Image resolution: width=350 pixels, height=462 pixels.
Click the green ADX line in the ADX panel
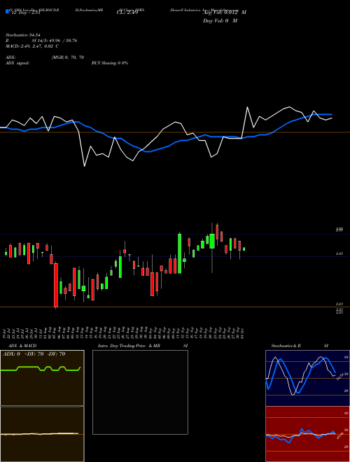[41, 369]
